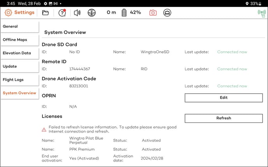Tap the altitude indicator icon
268x167 pixels.
pos(92,12)
